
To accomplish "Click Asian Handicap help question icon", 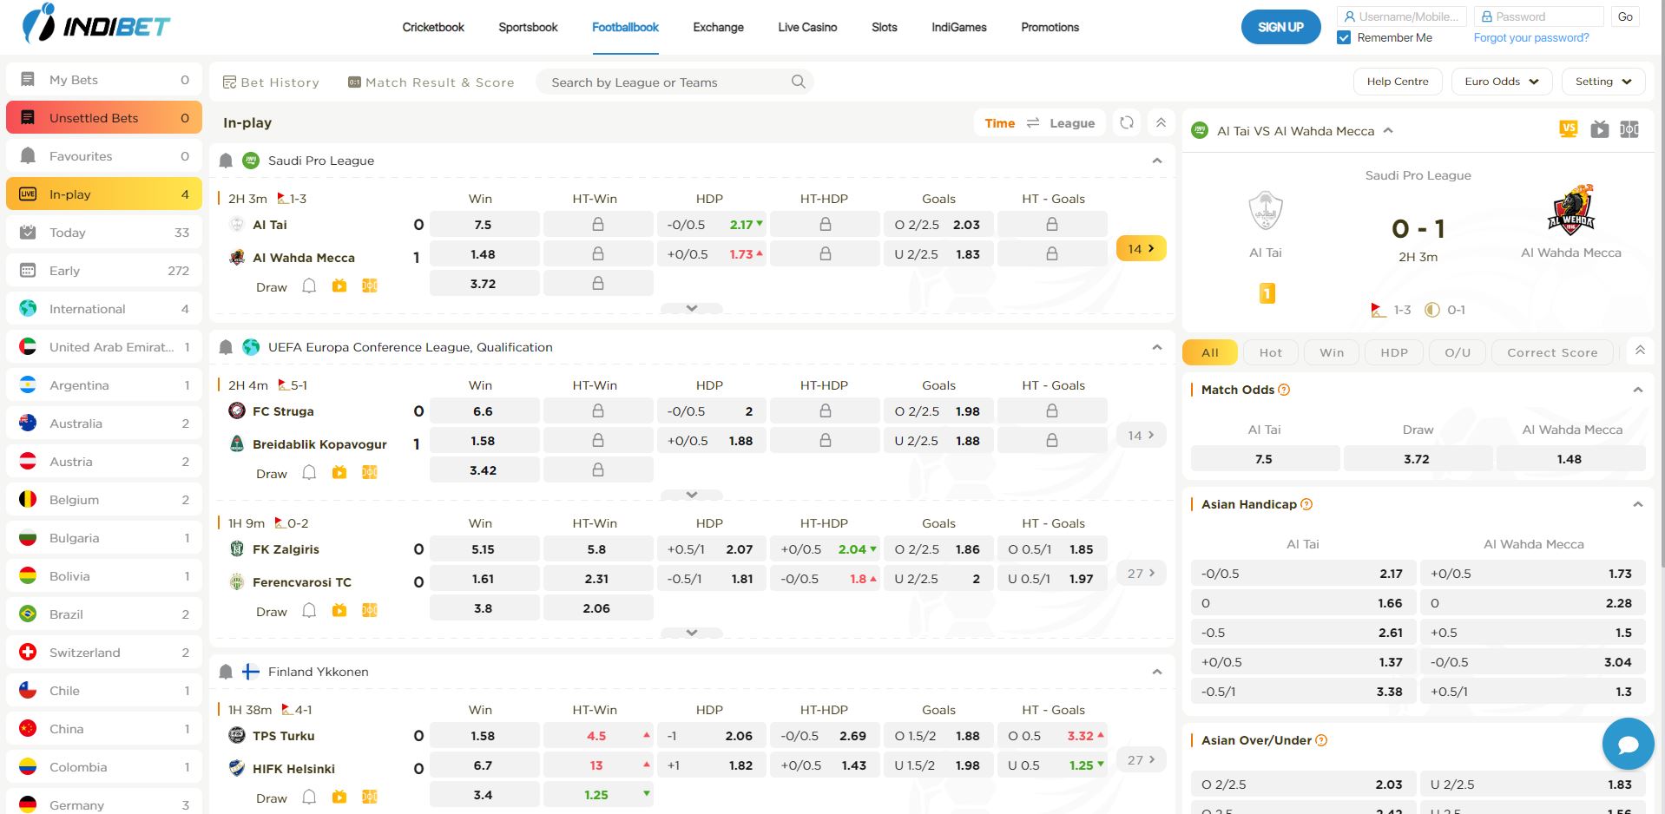I will click(x=1306, y=504).
